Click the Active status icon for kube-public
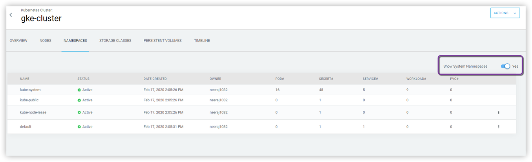 pyautogui.click(x=79, y=100)
